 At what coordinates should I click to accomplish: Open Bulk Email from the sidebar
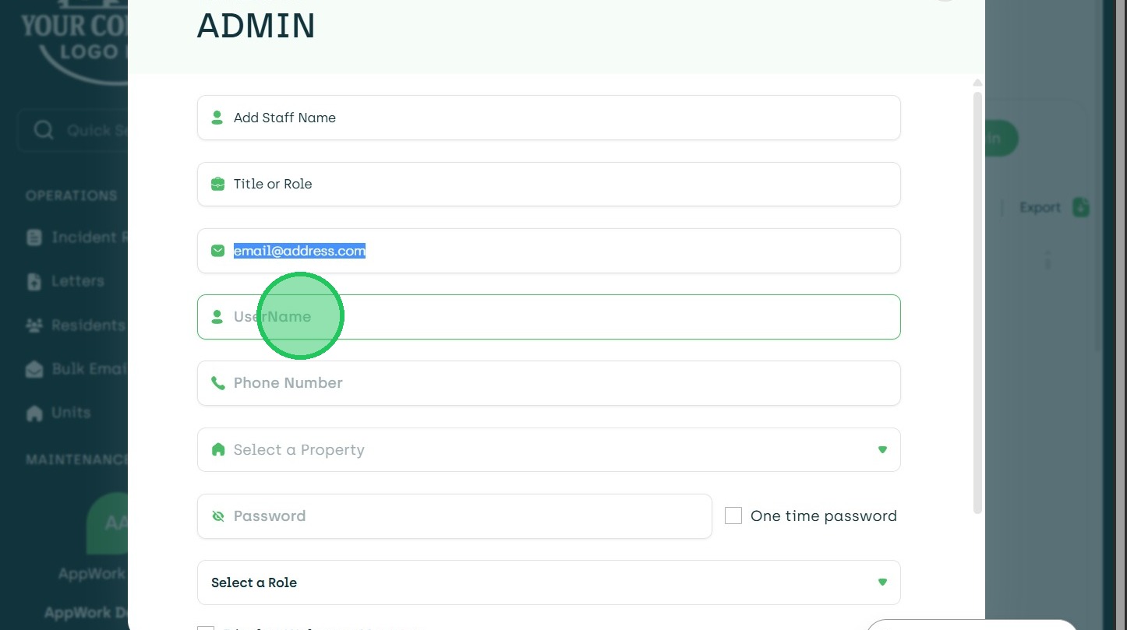click(87, 368)
